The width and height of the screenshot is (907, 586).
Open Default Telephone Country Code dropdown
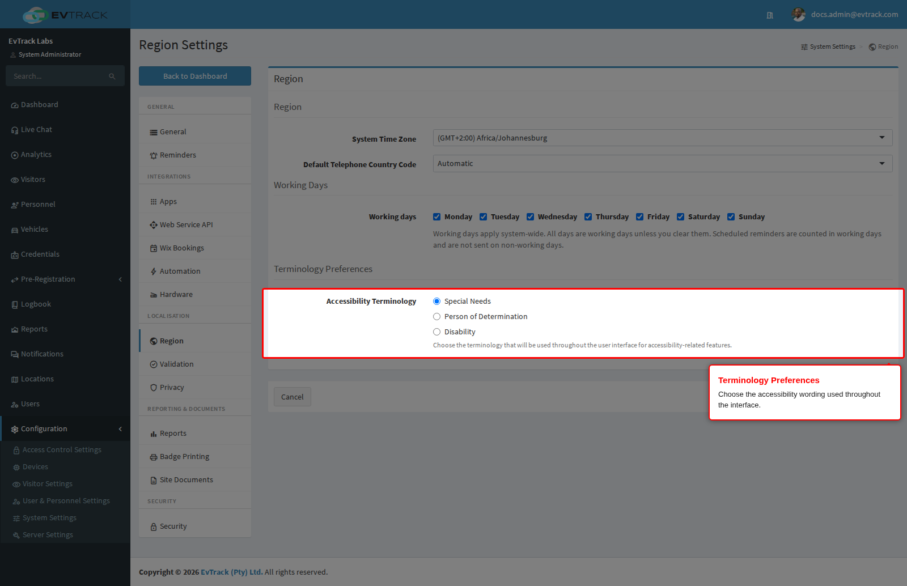click(x=663, y=163)
